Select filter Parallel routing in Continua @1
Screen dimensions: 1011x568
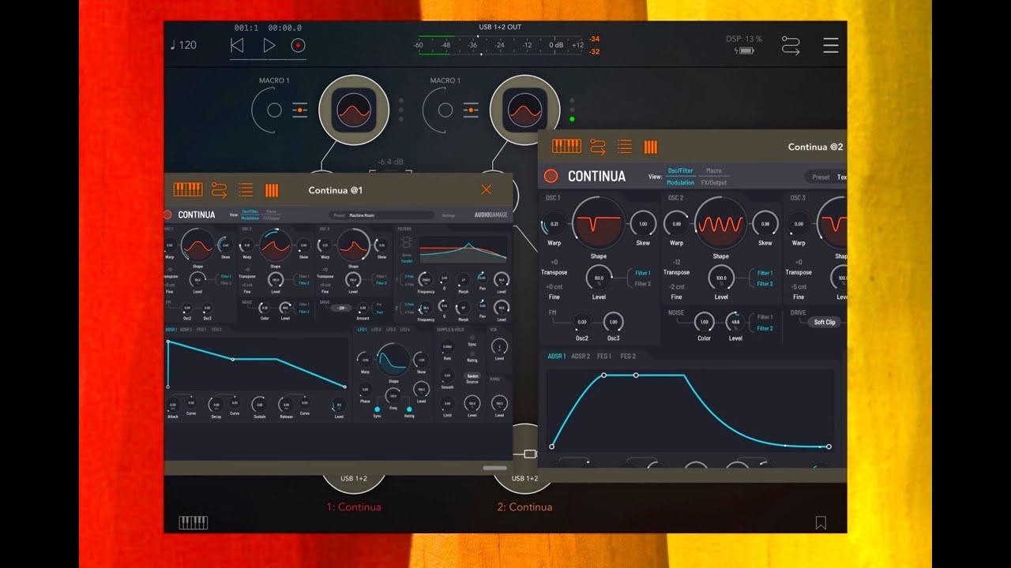tap(407, 260)
